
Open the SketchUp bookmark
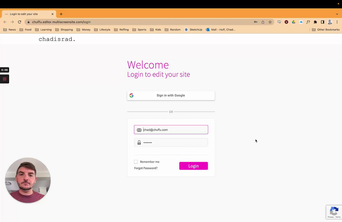[193, 30]
